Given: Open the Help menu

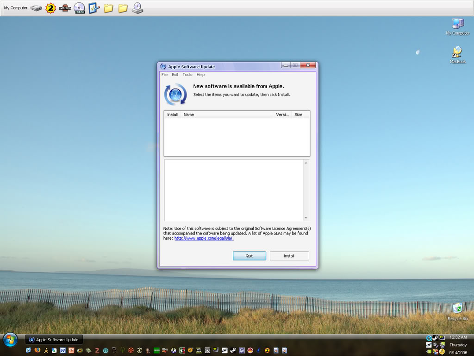Looking at the screenshot, I should (200, 75).
